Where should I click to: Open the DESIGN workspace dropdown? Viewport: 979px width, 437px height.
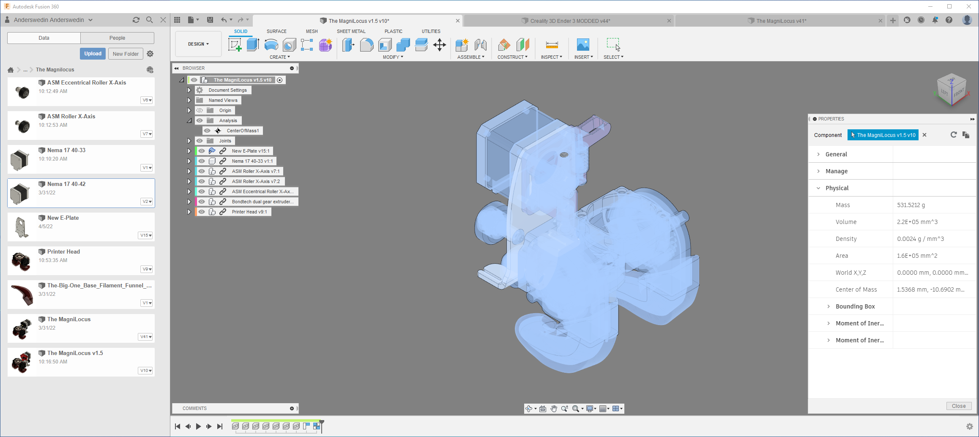[198, 44]
